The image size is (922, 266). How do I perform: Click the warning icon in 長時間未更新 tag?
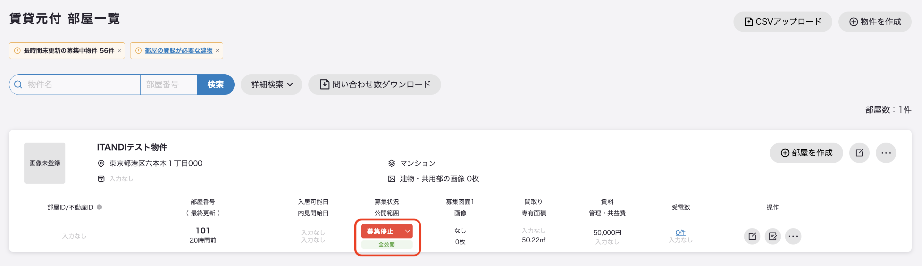click(x=17, y=51)
